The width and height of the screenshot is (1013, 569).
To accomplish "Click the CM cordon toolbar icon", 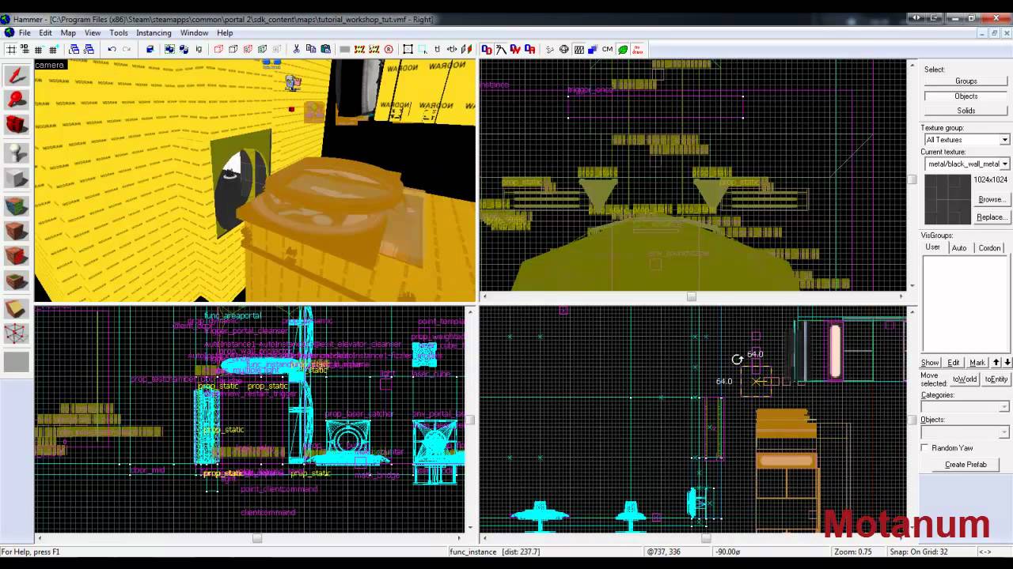I will tap(607, 49).
